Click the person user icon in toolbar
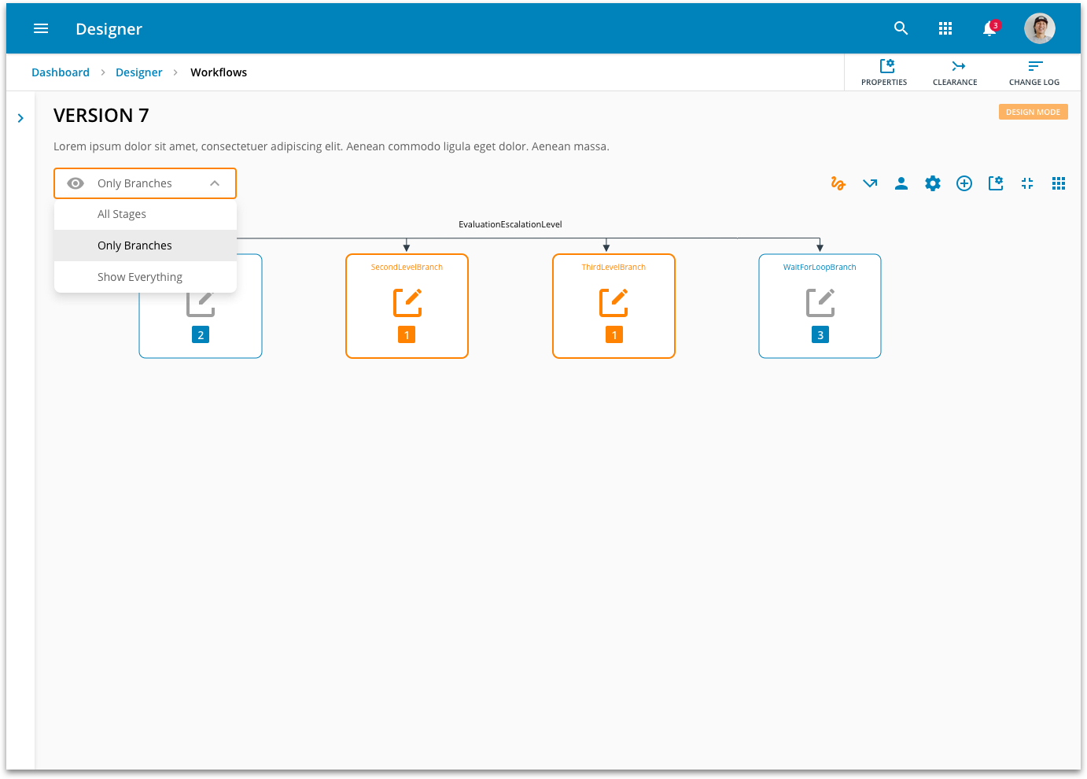 pos(901,183)
